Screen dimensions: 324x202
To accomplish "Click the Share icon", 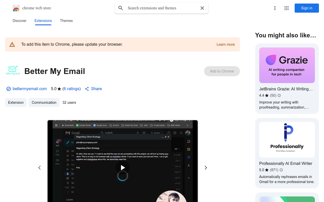I will point(87,89).
